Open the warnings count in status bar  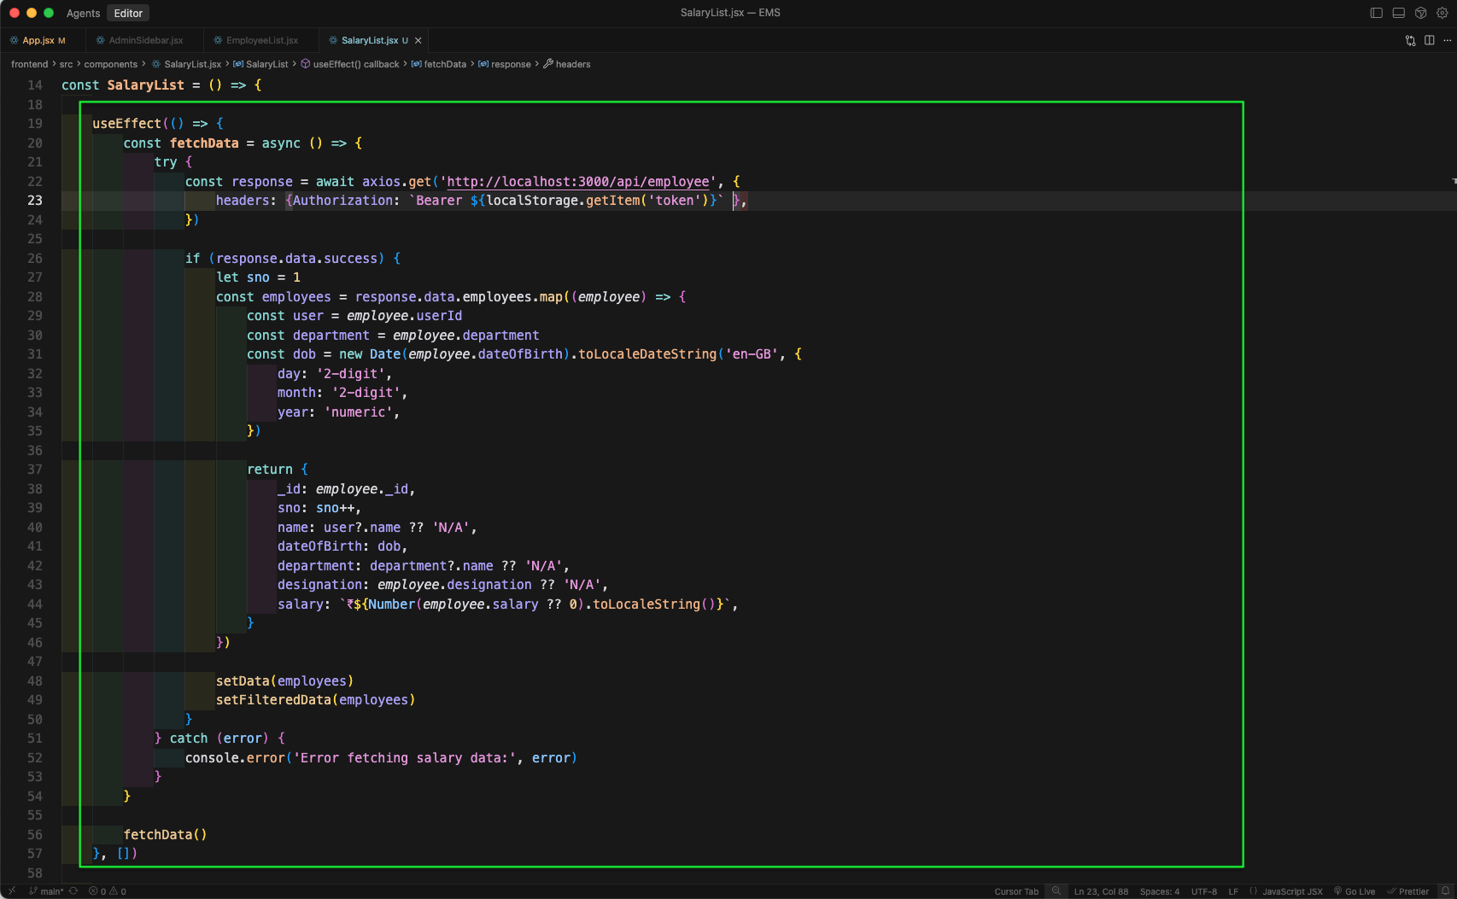point(118,891)
